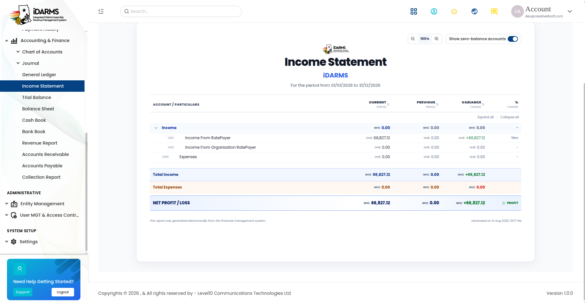Click the User MGT shield icon
The width and height of the screenshot is (585, 304).
click(14, 215)
